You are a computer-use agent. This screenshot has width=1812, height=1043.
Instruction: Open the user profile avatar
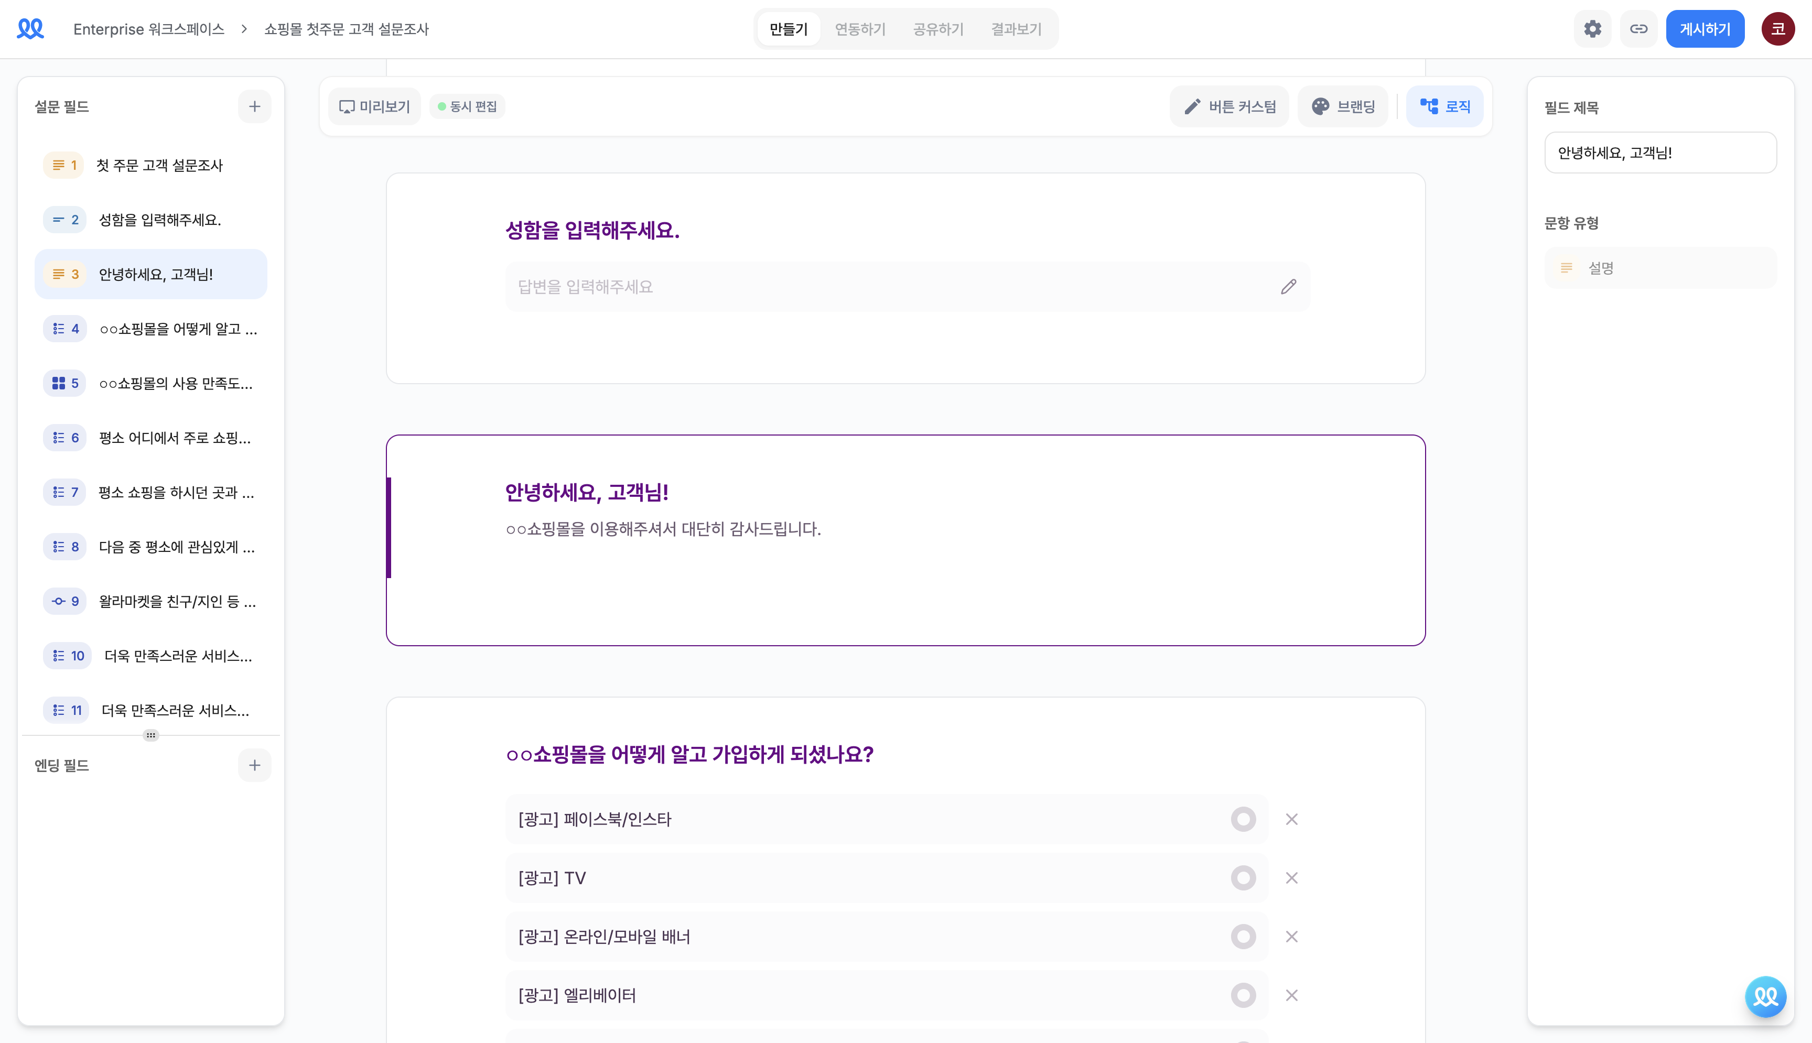coord(1777,29)
